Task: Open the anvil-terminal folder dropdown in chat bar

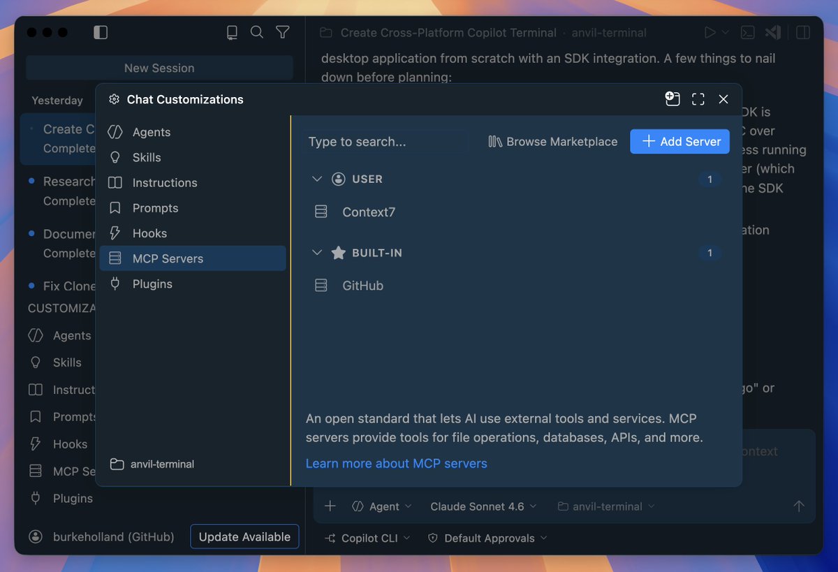Action: coord(606,506)
